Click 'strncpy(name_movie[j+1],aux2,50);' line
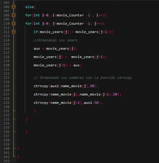 [x=68, y=103]
